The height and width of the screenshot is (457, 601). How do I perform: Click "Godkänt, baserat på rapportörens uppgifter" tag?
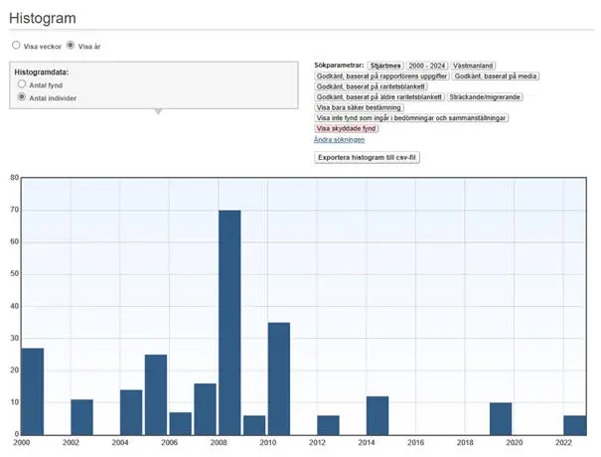tap(381, 76)
